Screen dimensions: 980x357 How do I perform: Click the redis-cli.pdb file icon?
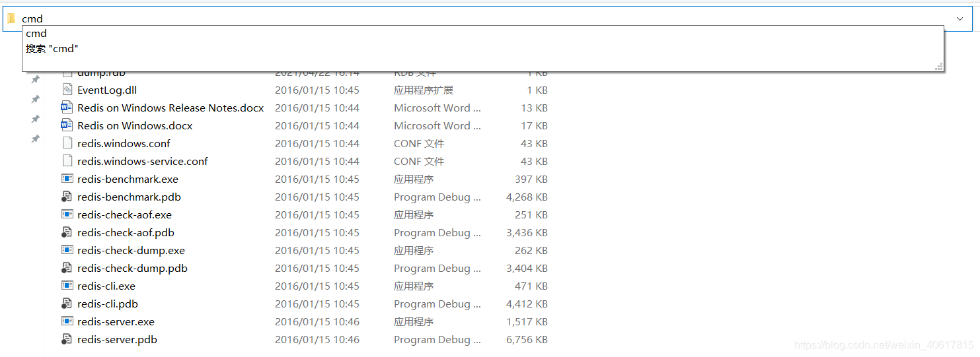coord(67,304)
